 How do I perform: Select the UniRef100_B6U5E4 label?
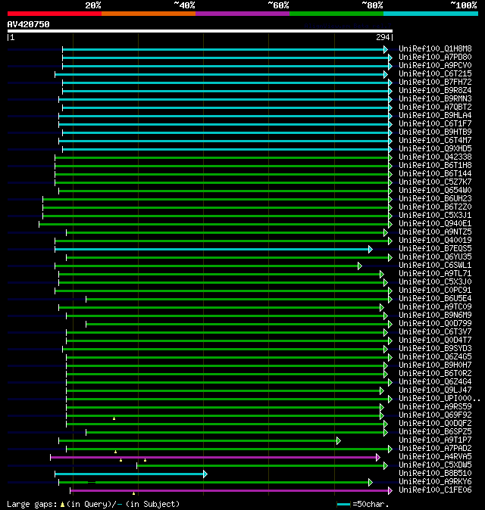click(x=435, y=299)
